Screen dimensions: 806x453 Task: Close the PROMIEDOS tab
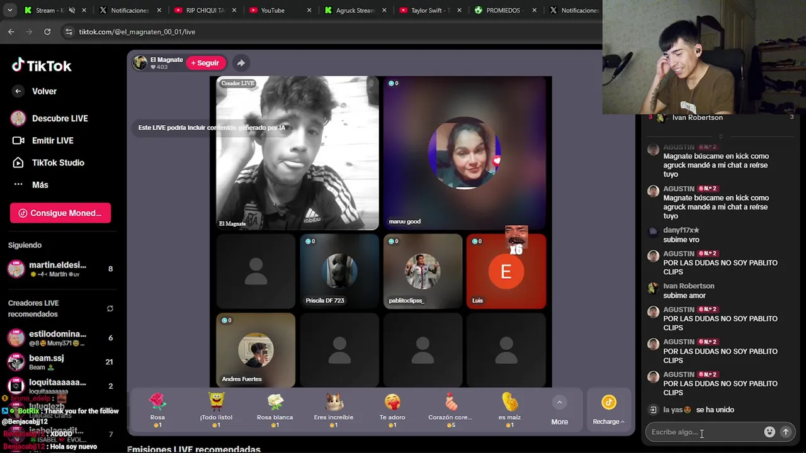535,10
